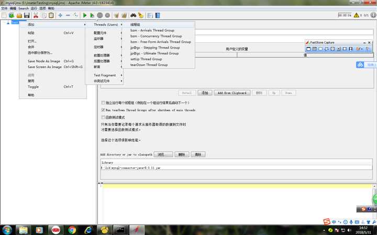Click FastStone capture rectangular region icon
The width and height of the screenshot is (377, 235).
(320, 49)
